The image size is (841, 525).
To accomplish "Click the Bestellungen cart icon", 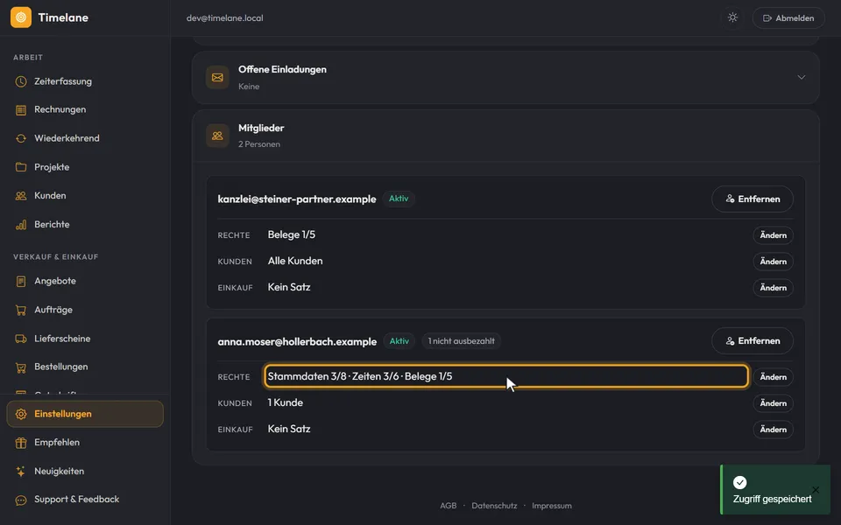I will tap(21, 367).
